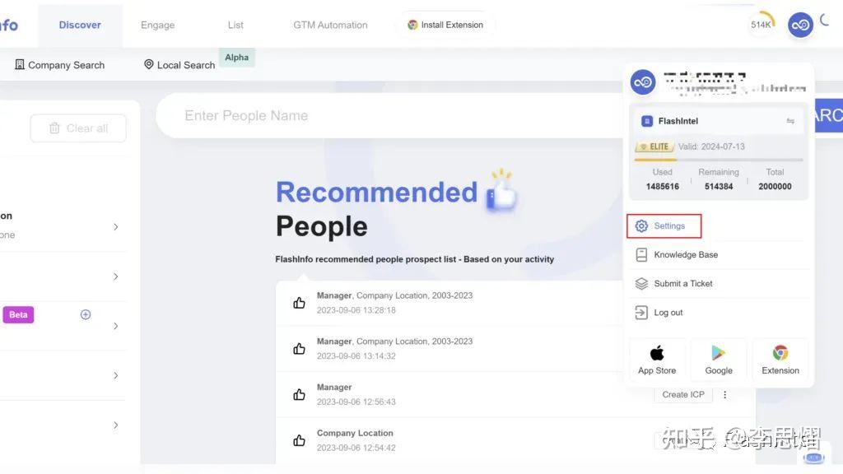This screenshot has width=843, height=474.
Task: Click the Create ICP button
Action: pos(683,394)
